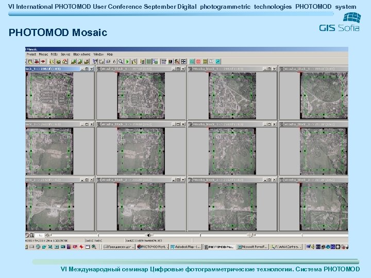Image resolution: width=371 pixels, height=278 pixels.
Task: Click the solid green square toolbar icon
Action: [x=148, y=61]
